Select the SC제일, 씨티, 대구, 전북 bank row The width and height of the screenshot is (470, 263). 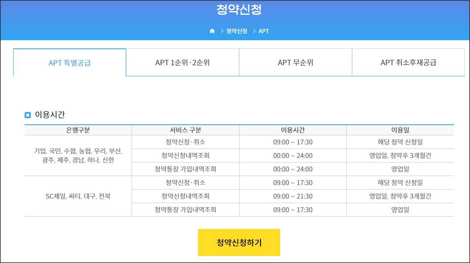(x=78, y=196)
